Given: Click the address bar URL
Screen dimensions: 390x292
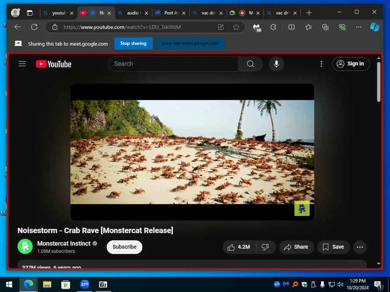Looking at the screenshot, I should pos(122,27).
